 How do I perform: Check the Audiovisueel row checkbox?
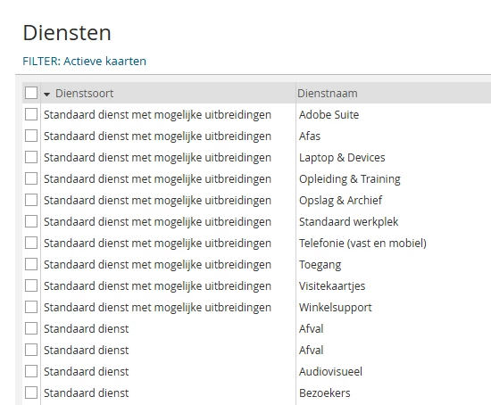pyautogui.click(x=31, y=371)
